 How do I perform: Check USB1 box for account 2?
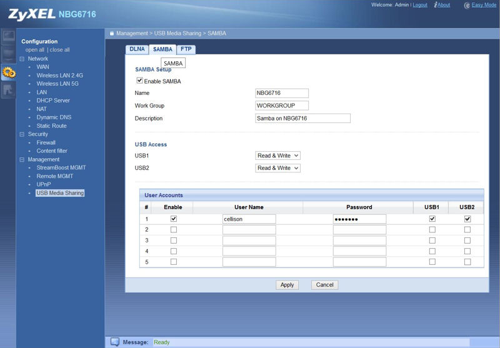tap(432, 230)
